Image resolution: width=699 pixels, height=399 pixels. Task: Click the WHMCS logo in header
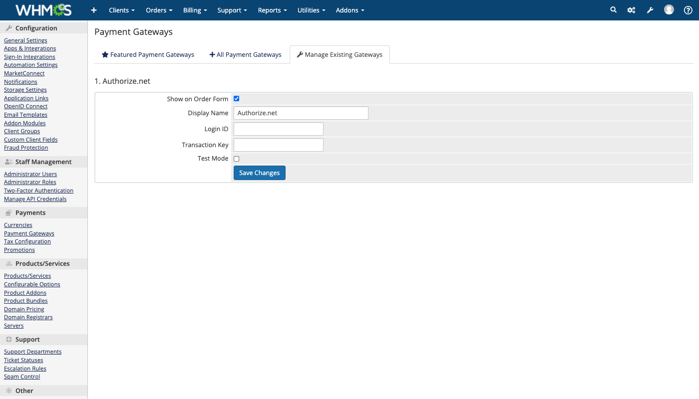(43, 10)
